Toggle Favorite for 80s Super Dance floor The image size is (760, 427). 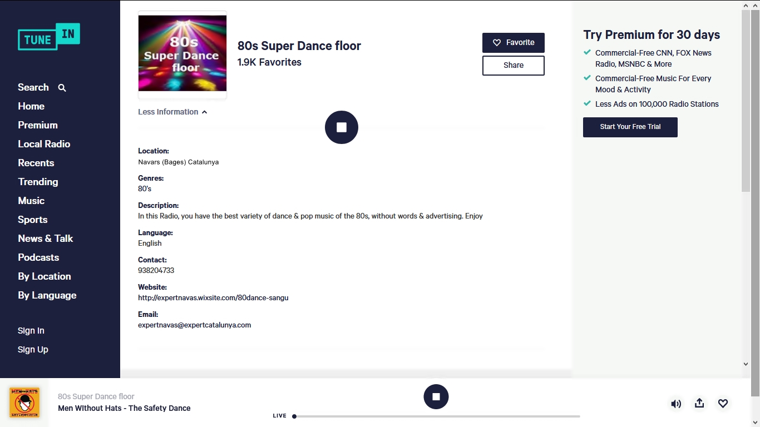pos(513,43)
